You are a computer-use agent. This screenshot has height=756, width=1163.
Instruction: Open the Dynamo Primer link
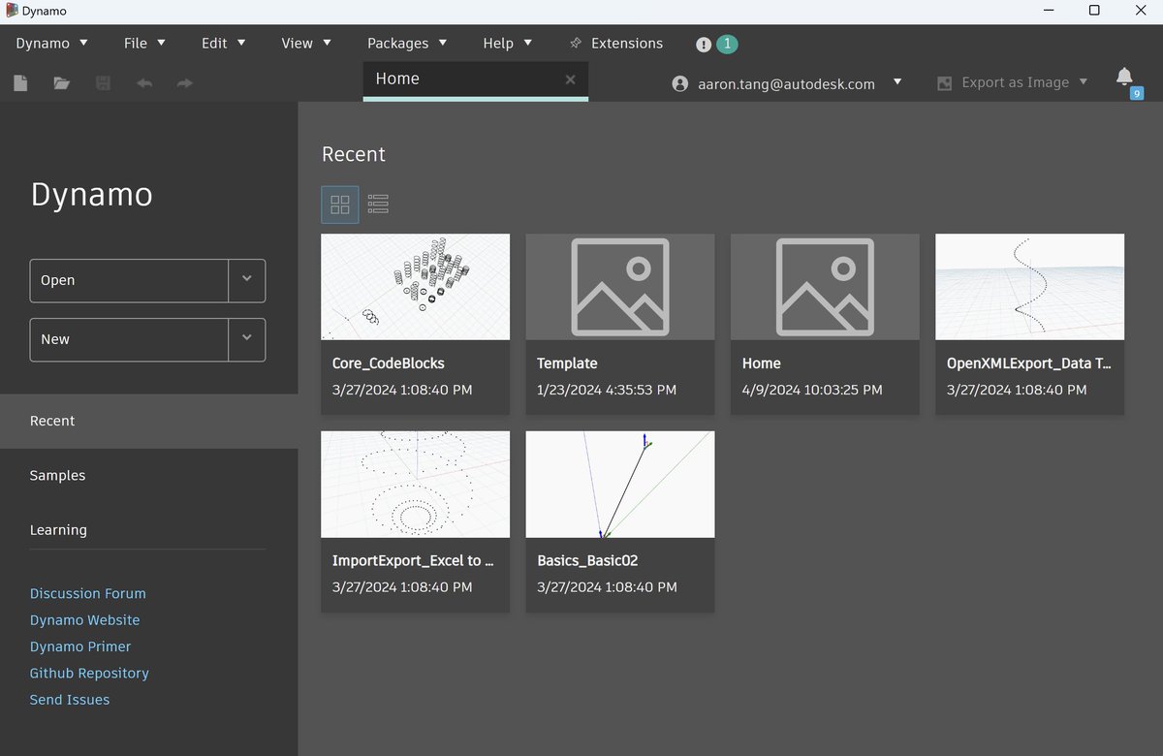point(80,646)
